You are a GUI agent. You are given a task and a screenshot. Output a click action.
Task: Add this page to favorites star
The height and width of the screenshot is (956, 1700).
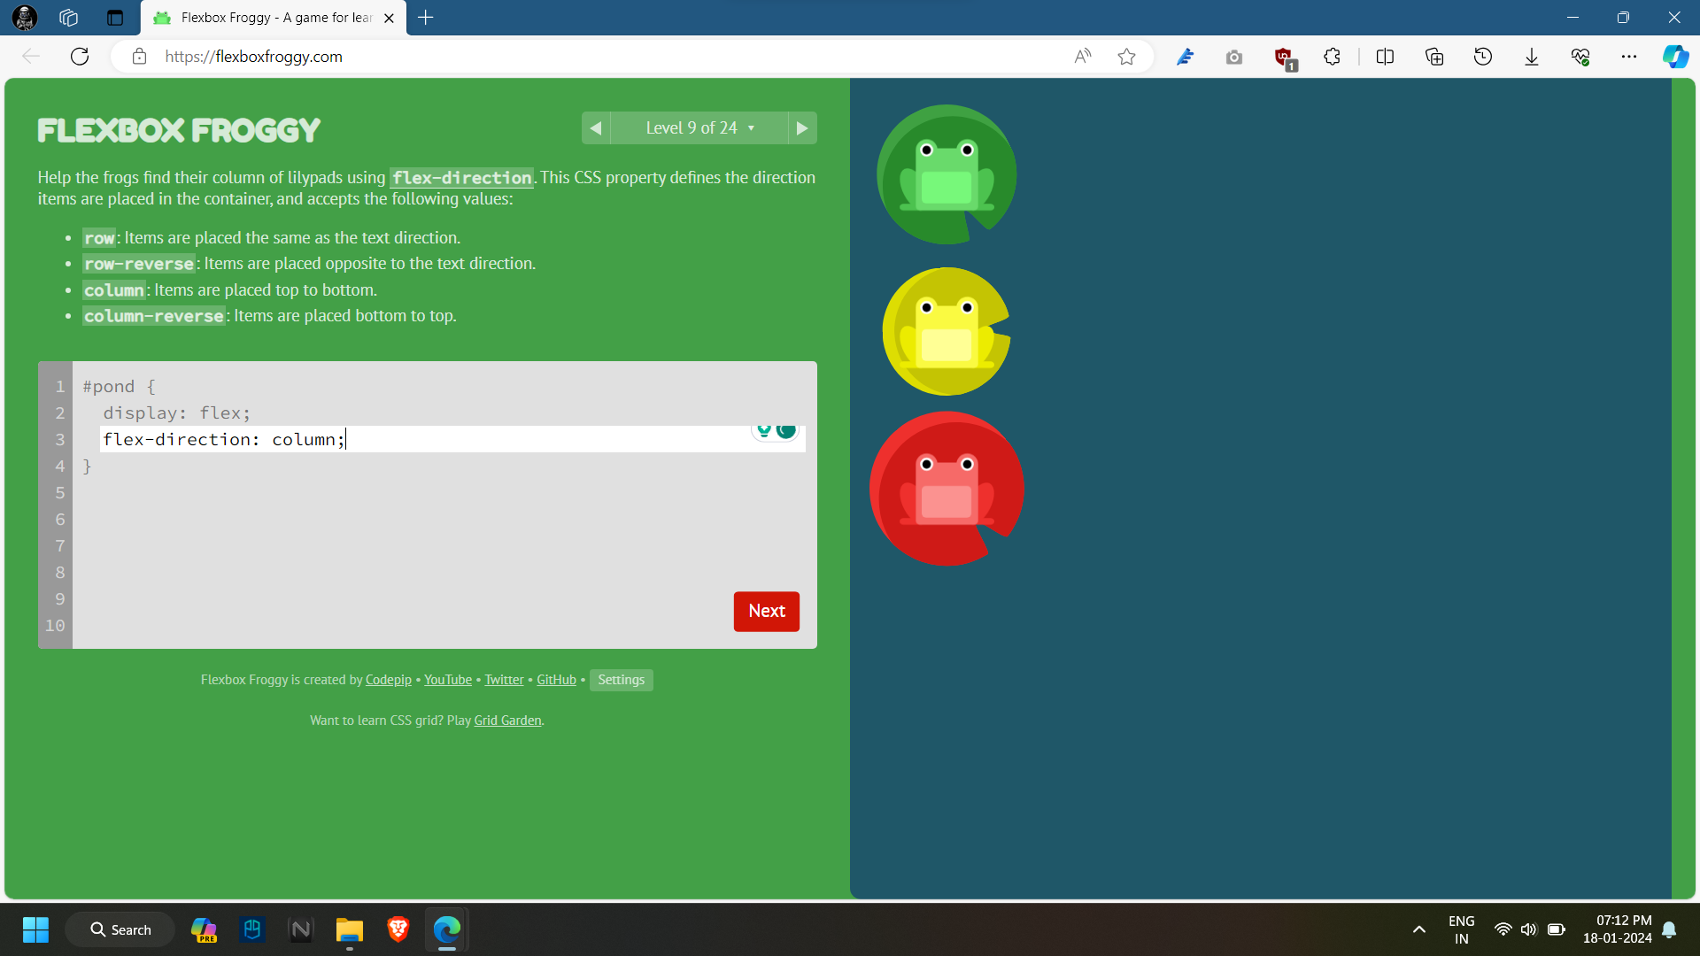1126,57
